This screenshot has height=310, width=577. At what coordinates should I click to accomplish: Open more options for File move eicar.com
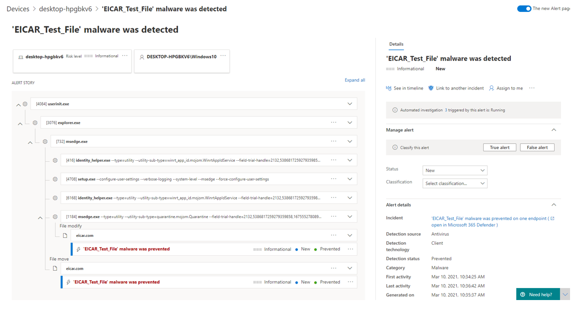point(333,268)
